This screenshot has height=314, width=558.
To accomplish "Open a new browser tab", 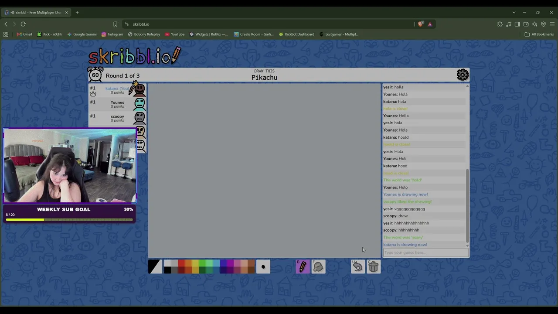I will coord(77,12).
